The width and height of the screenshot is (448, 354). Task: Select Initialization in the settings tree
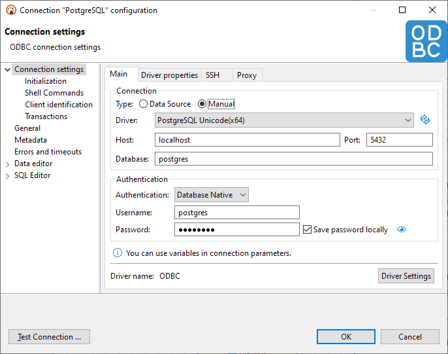tap(46, 81)
